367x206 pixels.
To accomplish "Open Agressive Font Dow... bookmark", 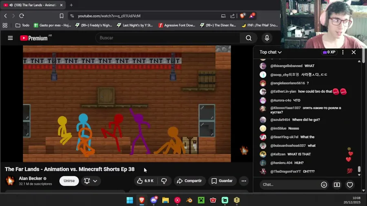I will pyautogui.click(x=177, y=25).
